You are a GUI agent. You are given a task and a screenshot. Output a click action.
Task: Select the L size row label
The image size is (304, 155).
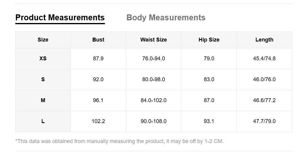coord(43,121)
